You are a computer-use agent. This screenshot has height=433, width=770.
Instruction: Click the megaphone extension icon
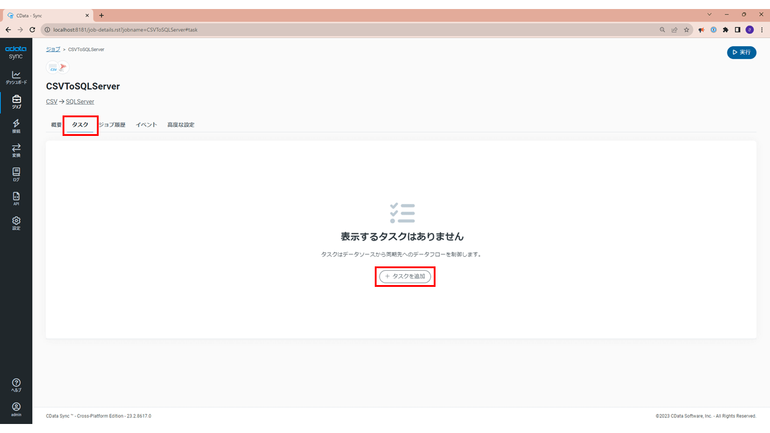(701, 29)
